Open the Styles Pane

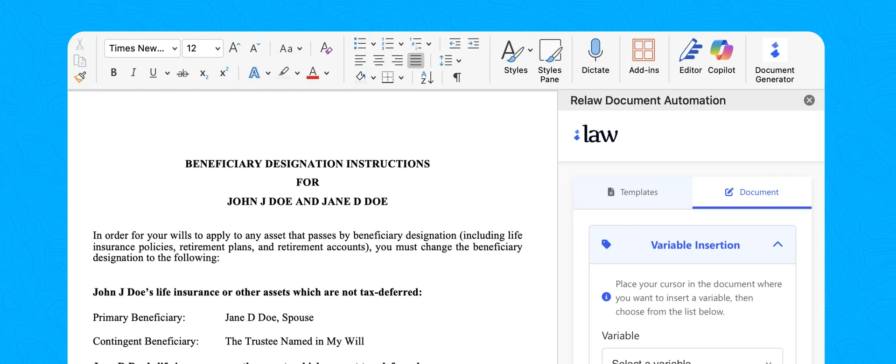click(x=550, y=61)
